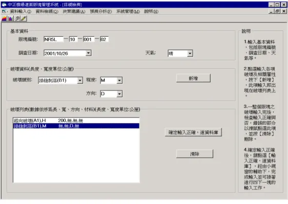Click the magnifier search toolbar icon
The width and height of the screenshot is (288, 204).
17,18
